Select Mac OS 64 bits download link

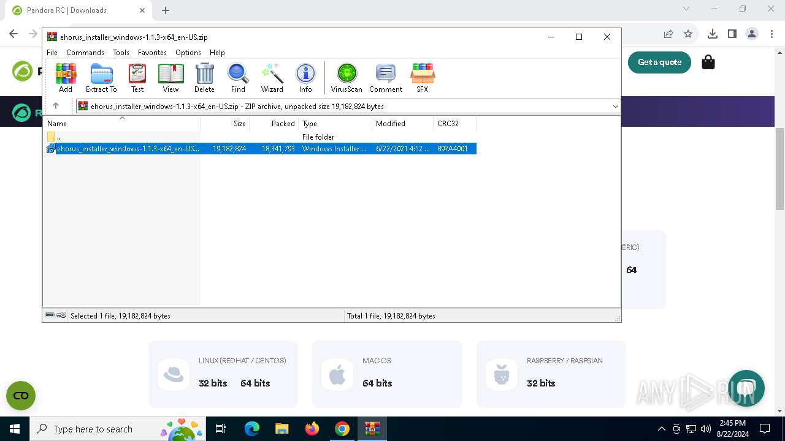(377, 383)
